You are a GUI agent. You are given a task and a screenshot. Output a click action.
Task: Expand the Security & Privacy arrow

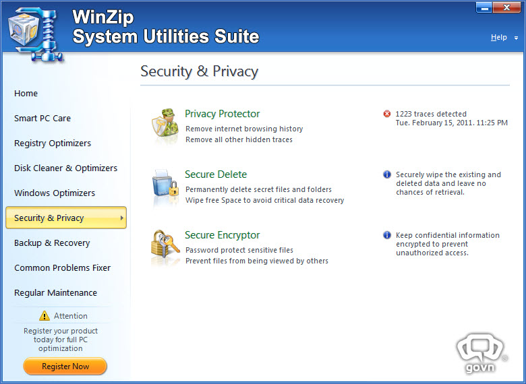coord(122,218)
